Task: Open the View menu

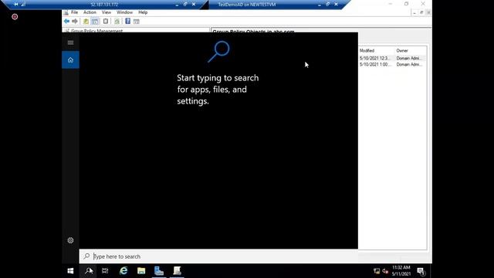Action: tap(107, 12)
